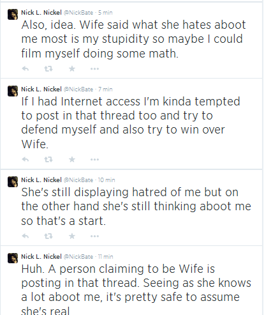264x315 pixels.
Task: Open @NickBate handle on 11 min tweet
Action: click(x=78, y=257)
